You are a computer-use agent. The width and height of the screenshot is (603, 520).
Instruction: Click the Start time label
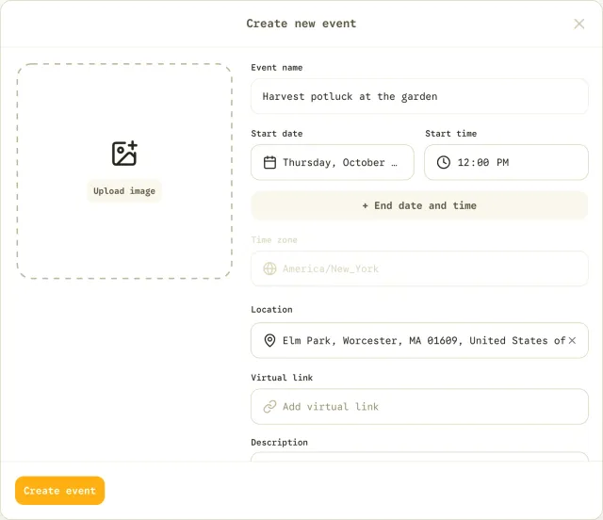(450, 134)
